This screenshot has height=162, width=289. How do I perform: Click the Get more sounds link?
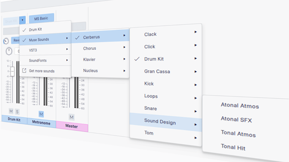coord(42,71)
